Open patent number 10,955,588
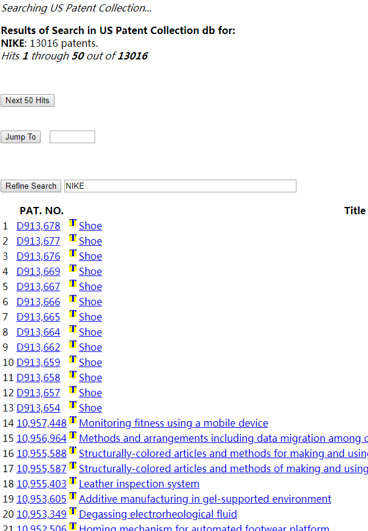 (x=41, y=453)
